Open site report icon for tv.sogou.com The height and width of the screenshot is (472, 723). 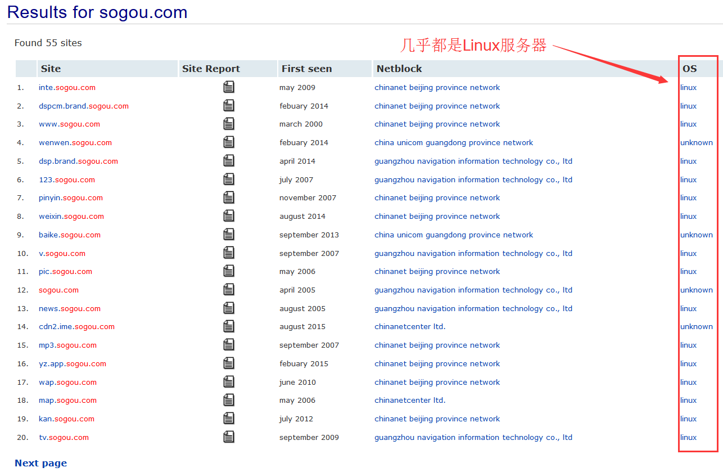[x=229, y=437]
